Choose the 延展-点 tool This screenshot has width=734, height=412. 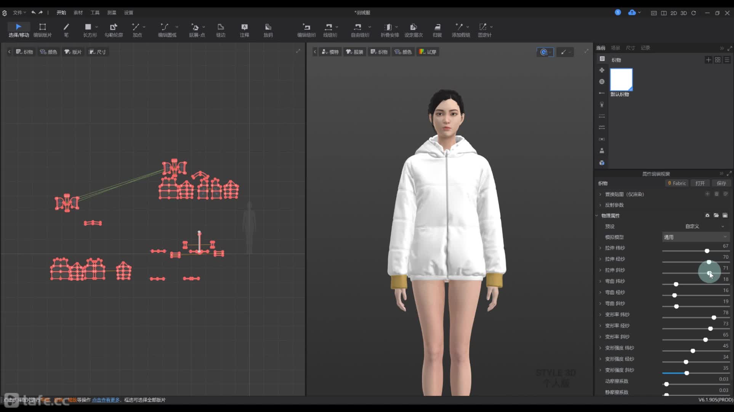pyautogui.click(x=196, y=30)
